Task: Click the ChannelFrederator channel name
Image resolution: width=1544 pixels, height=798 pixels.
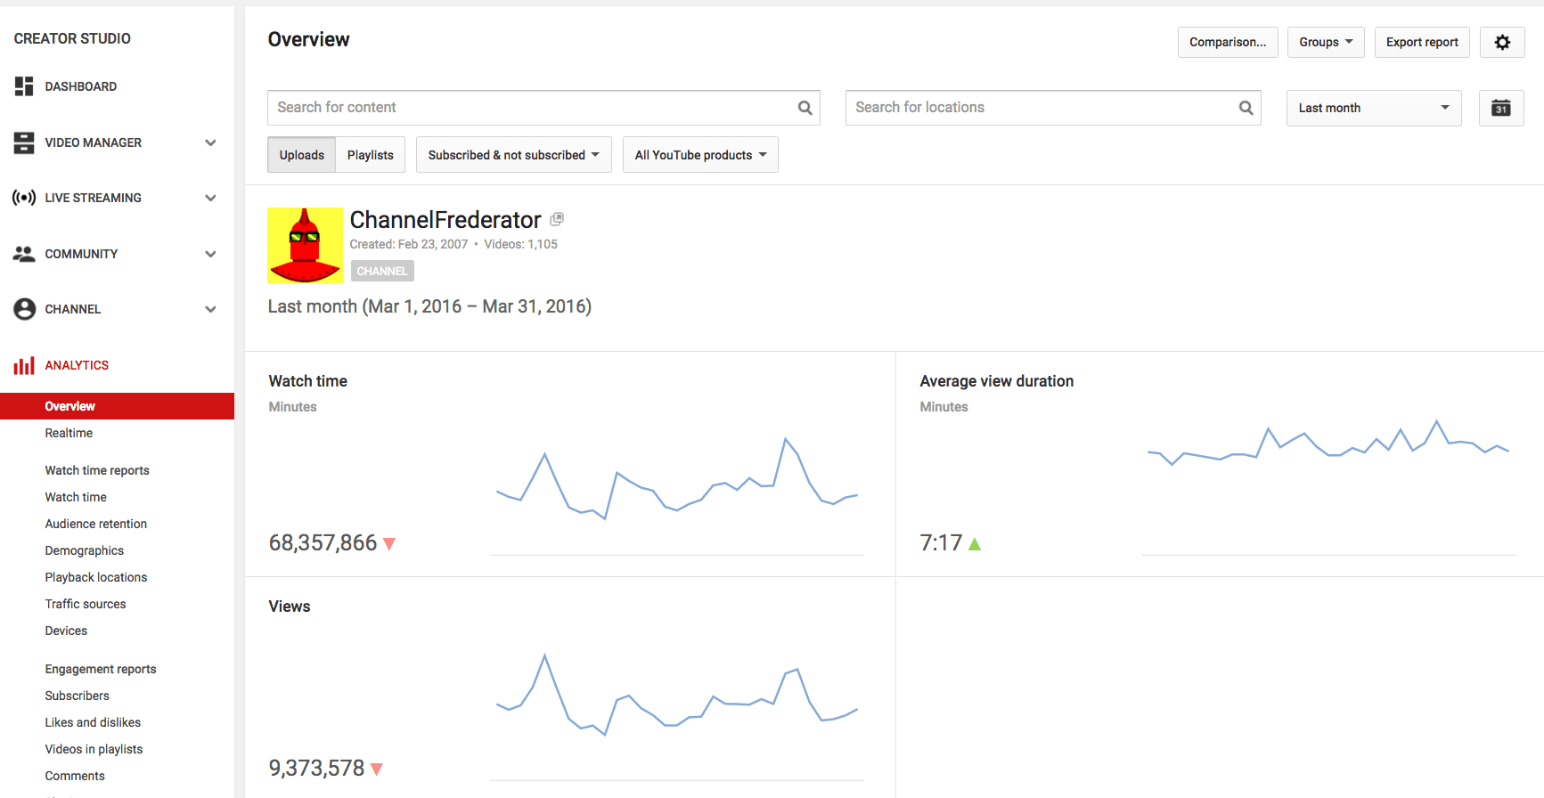Action: [445, 219]
